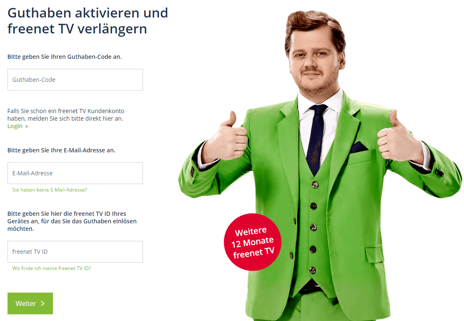Image resolution: width=464 pixels, height=321 pixels.
Task: Click the 'Bitte geben Sie Ihre E-Mail-Adresse an' label
Action: click(x=61, y=150)
